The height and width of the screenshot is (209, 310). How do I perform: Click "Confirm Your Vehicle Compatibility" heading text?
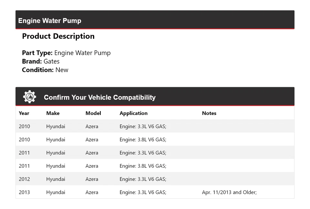tap(99, 97)
